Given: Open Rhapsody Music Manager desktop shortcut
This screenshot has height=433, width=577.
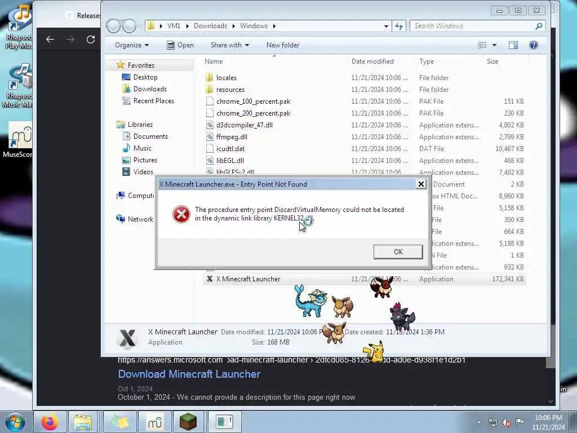Looking at the screenshot, I should click(x=19, y=86).
